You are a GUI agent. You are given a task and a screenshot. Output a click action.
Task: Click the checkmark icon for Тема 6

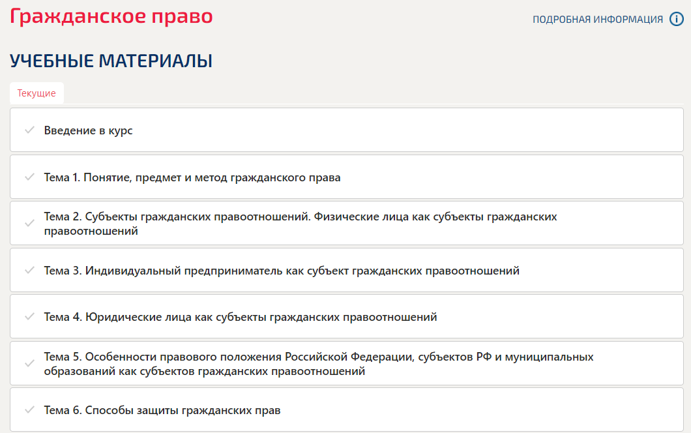click(x=29, y=410)
